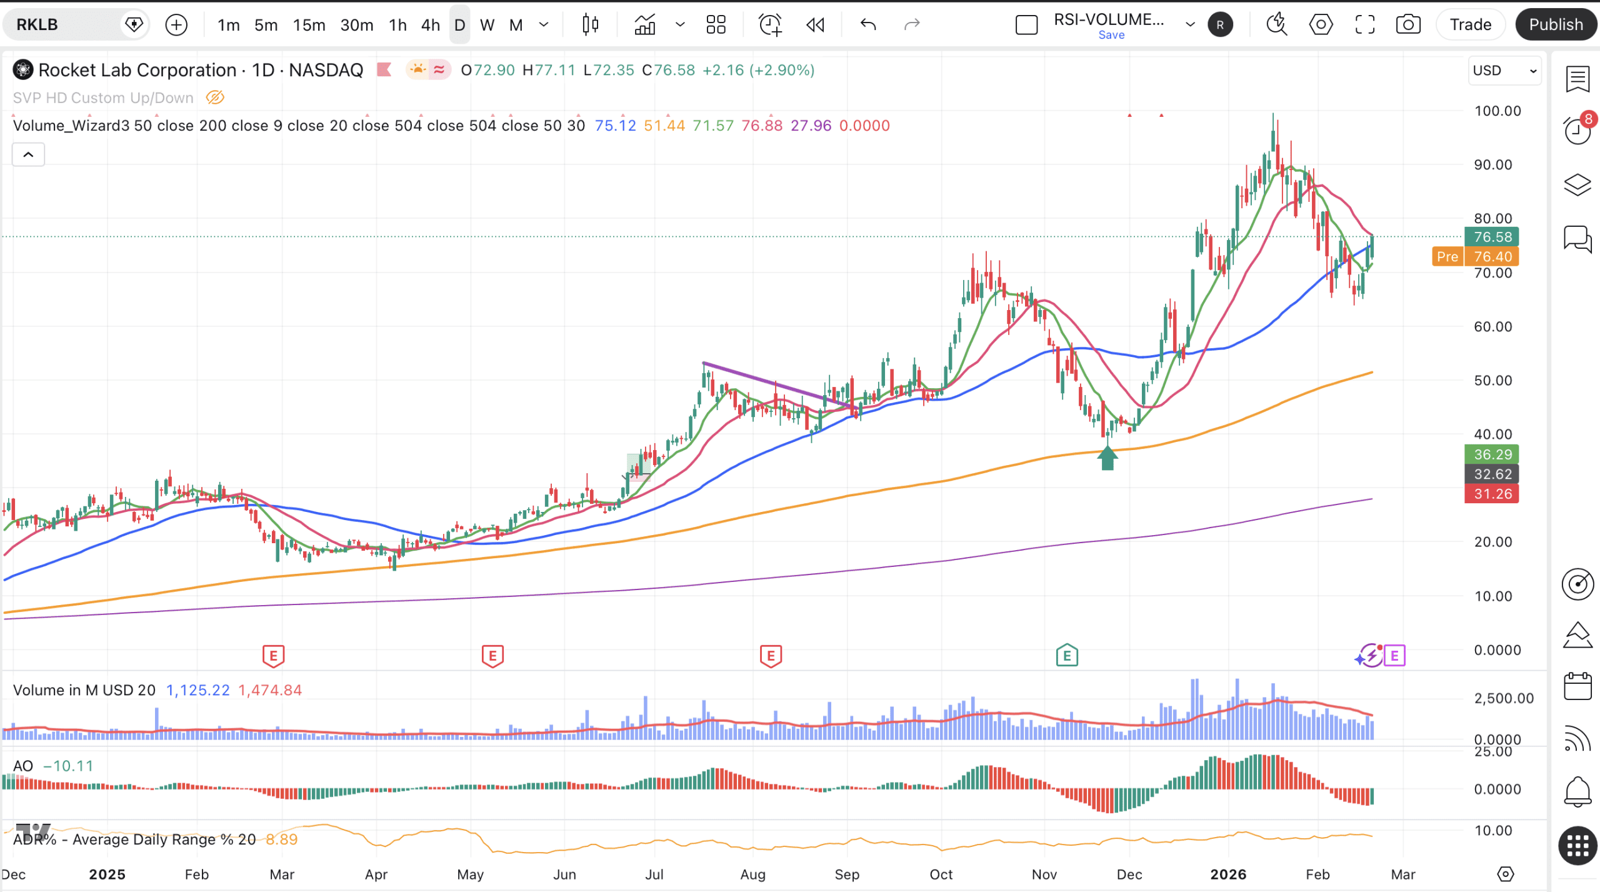The image size is (1600, 892).
Task: Expand the USD currency dropdown
Action: [x=1504, y=70]
